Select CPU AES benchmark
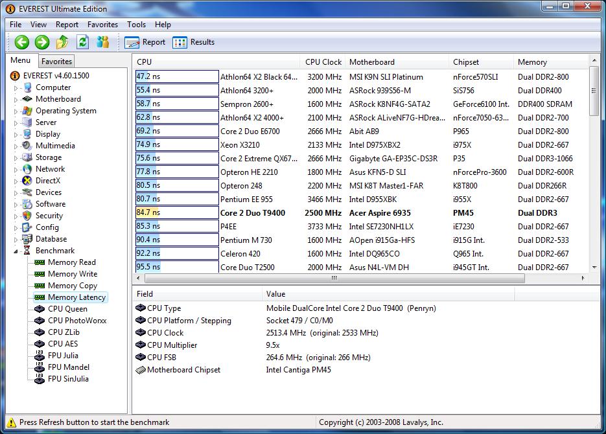The image size is (606, 434). pyautogui.click(x=63, y=344)
